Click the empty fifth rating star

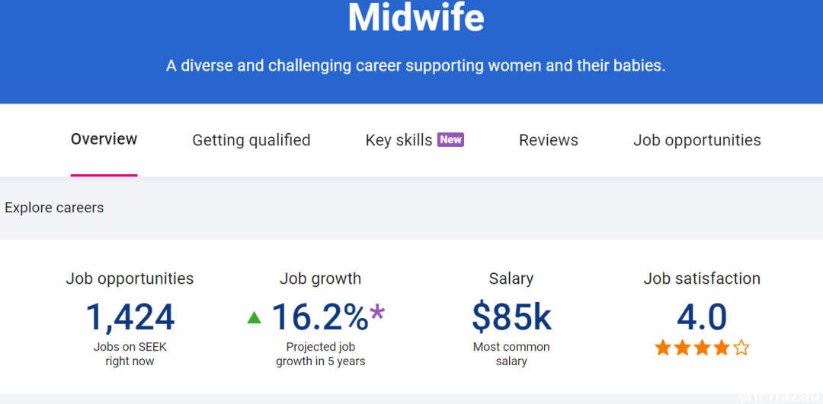pyautogui.click(x=741, y=348)
